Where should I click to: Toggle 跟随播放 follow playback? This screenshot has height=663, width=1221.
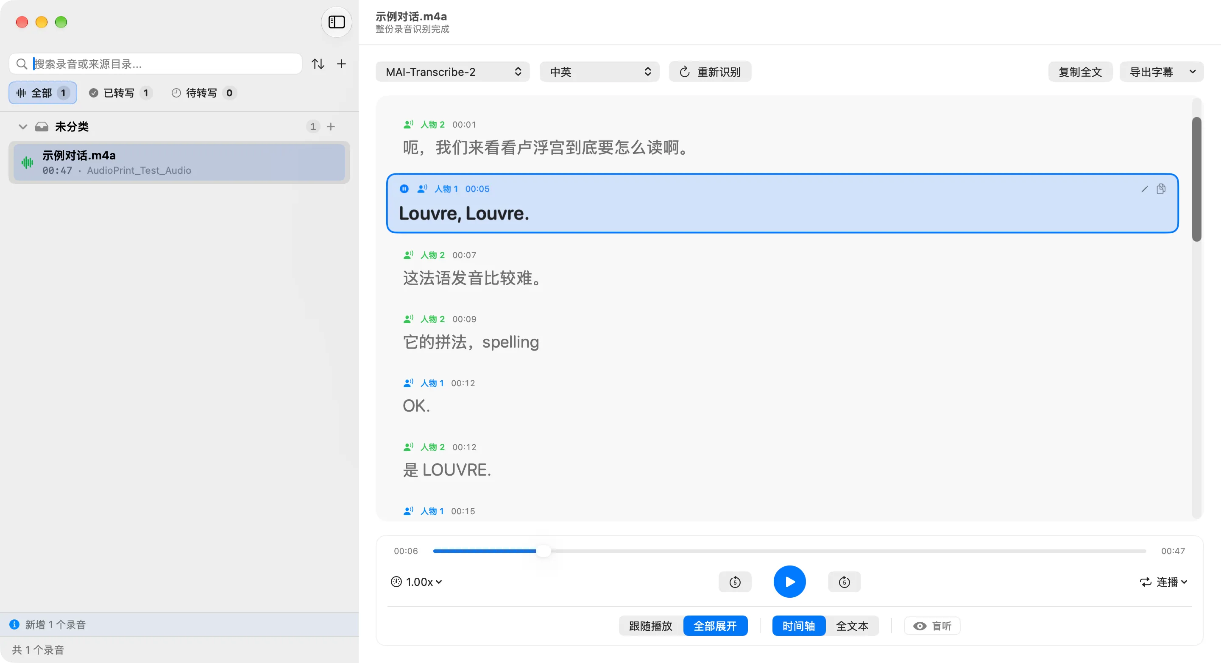coord(651,626)
